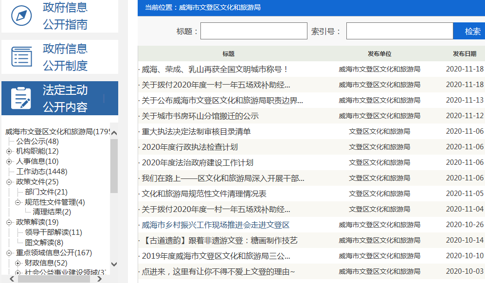Screen dimensions: 485x283
Task: Collapse the 规范性文件管理 tree node
Action: click(x=18, y=202)
